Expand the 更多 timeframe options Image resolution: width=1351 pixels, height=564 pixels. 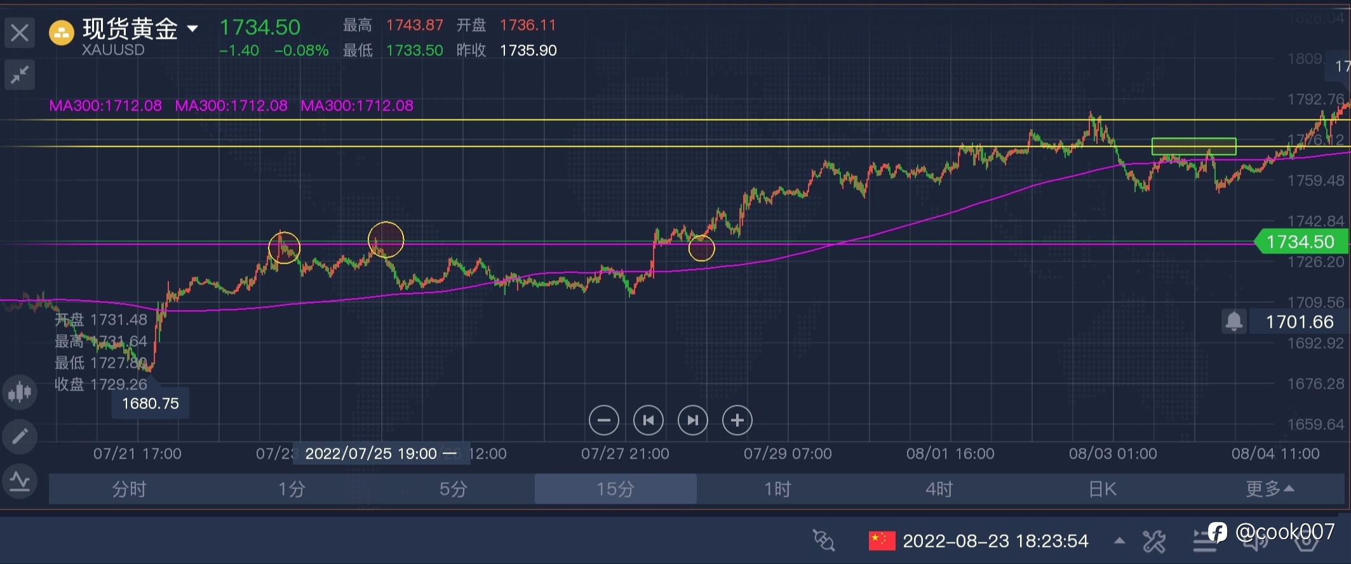coord(1269,489)
